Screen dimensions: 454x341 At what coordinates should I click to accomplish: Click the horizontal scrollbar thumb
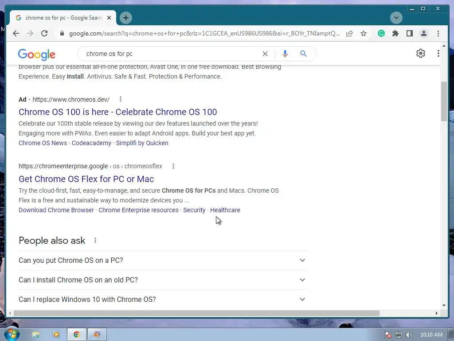coord(196,313)
